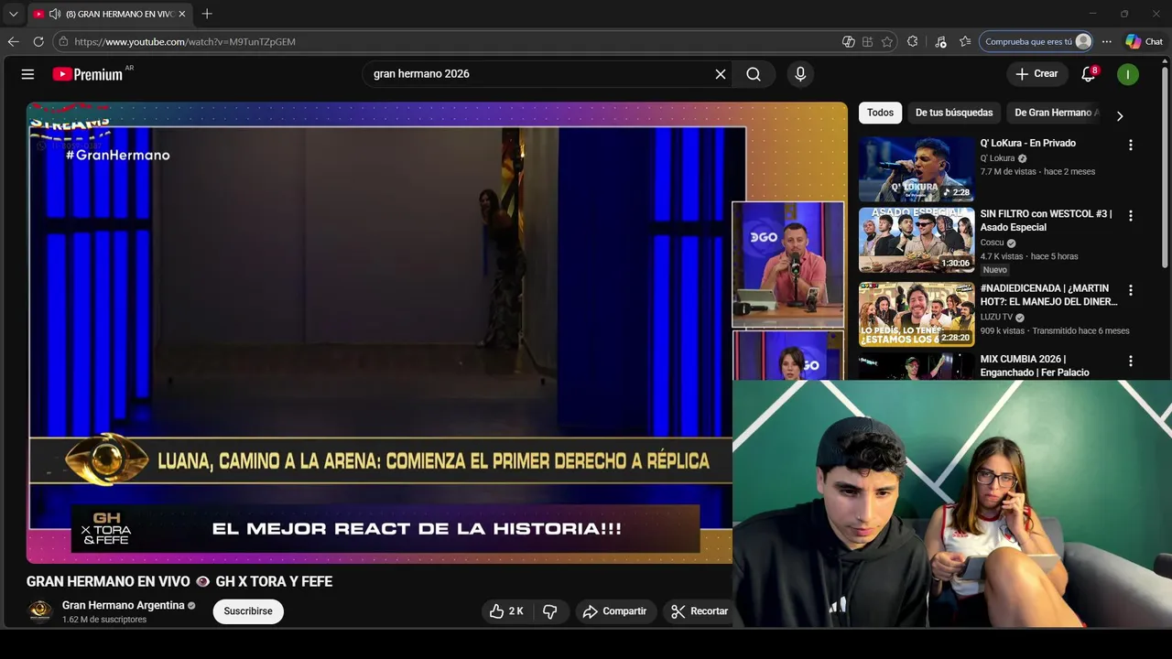Add this page to favorites star
The height and width of the screenshot is (659, 1172).
887,41
